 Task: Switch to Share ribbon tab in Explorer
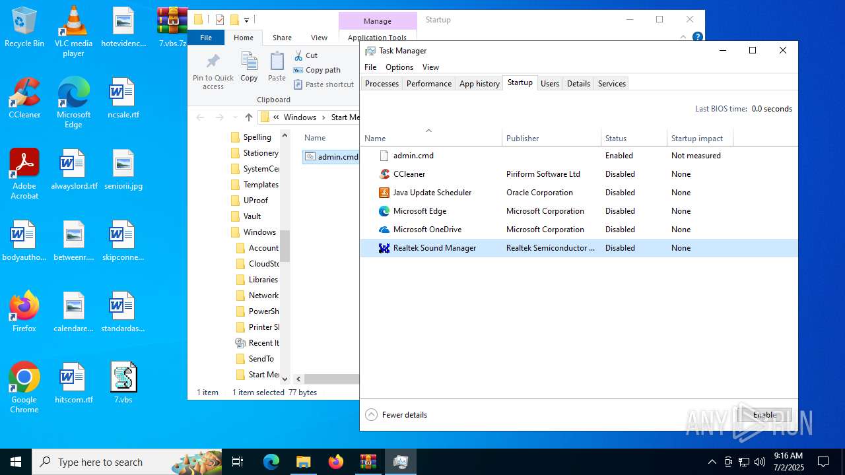point(282,38)
